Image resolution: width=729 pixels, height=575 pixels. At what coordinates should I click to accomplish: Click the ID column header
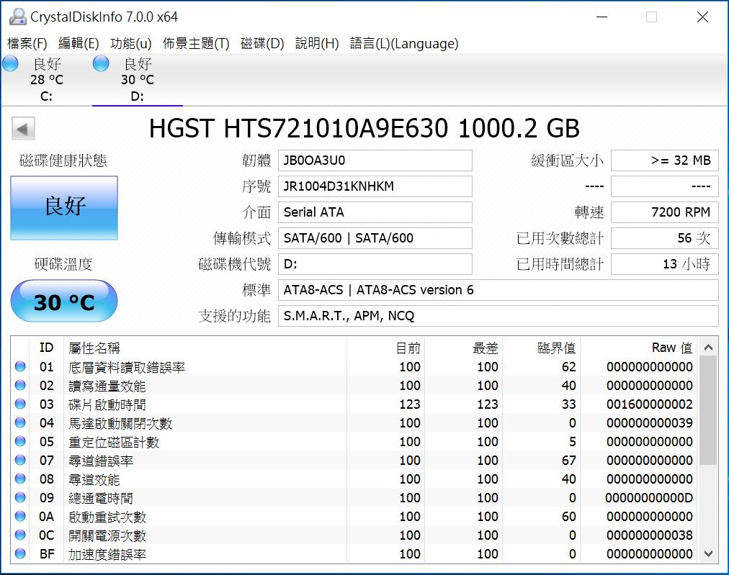[x=47, y=348]
